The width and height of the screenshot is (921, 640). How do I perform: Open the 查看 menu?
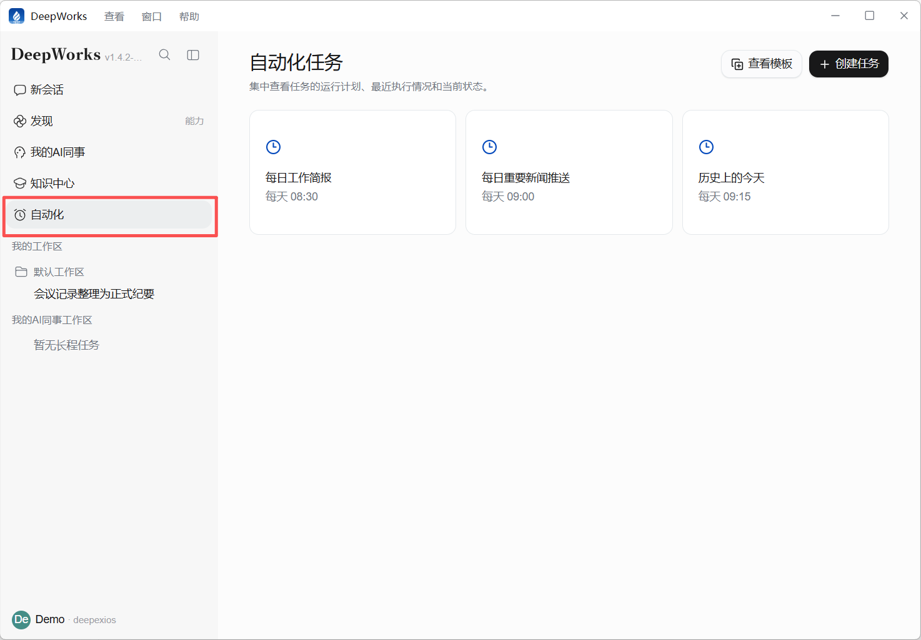114,16
